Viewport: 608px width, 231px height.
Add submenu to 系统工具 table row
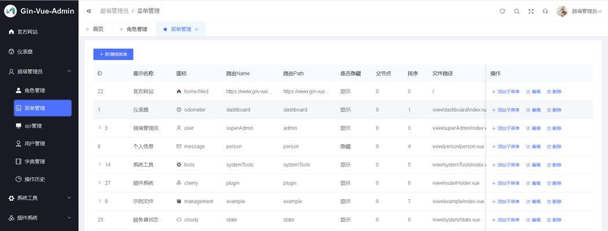(506, 165)
